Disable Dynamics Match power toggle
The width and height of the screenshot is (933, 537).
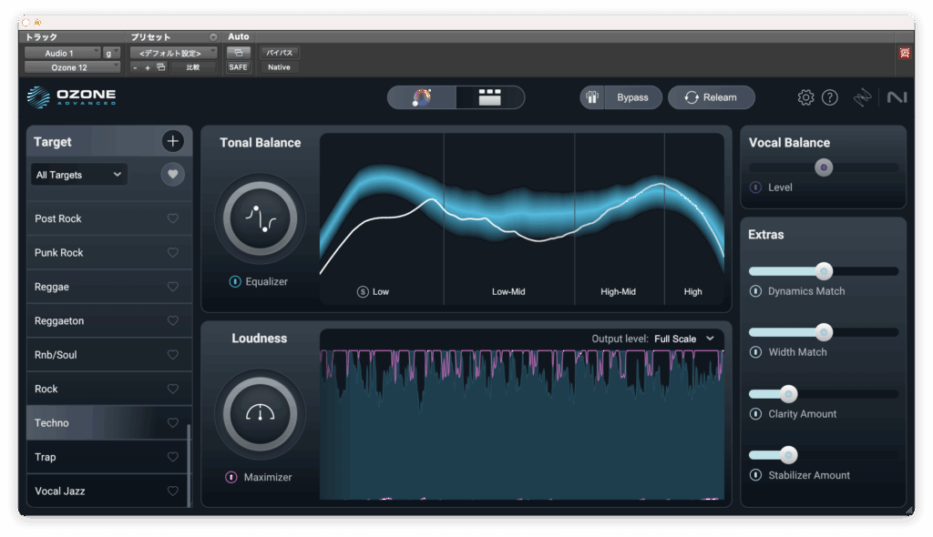(755, 291)
